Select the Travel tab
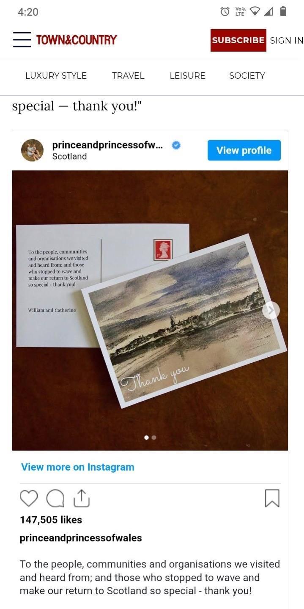 (128, 76)
